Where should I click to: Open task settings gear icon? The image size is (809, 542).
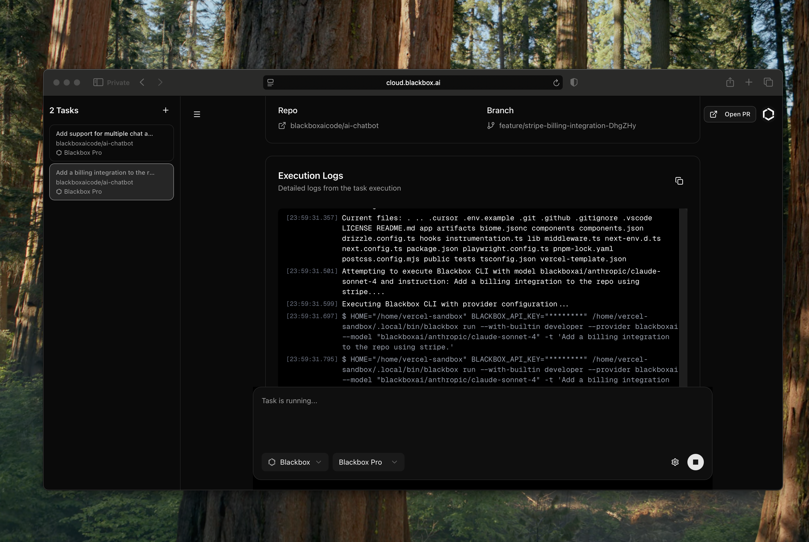(x=675, y=462)
